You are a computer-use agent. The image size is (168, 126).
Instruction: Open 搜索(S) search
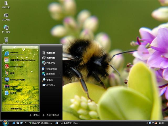point(47,80)
